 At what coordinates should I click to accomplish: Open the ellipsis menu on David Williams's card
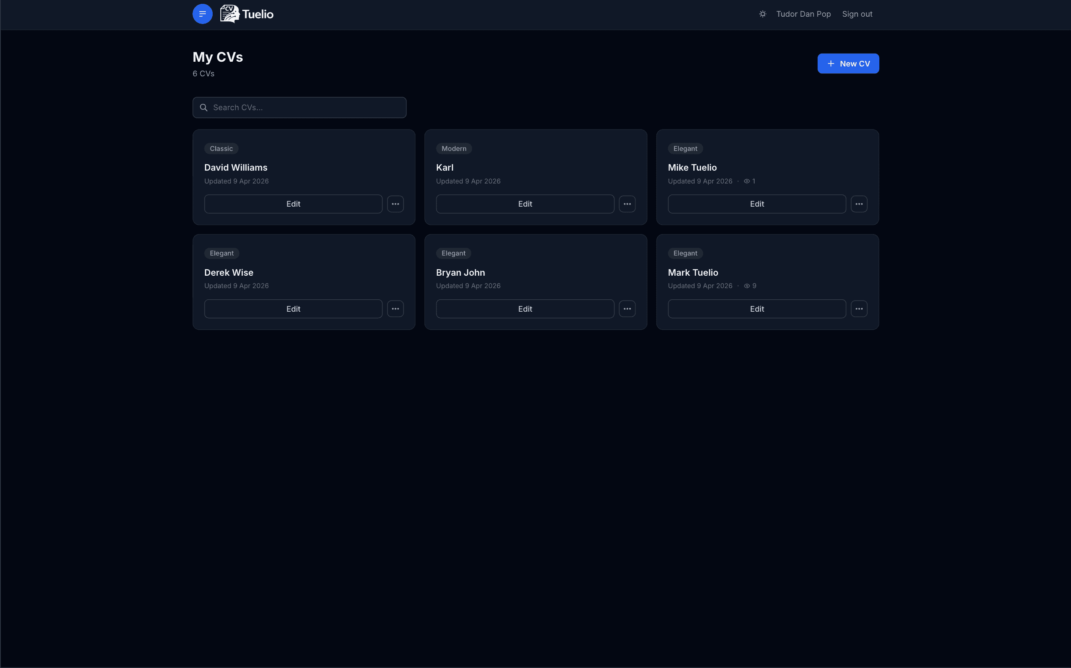pos(395,204)
